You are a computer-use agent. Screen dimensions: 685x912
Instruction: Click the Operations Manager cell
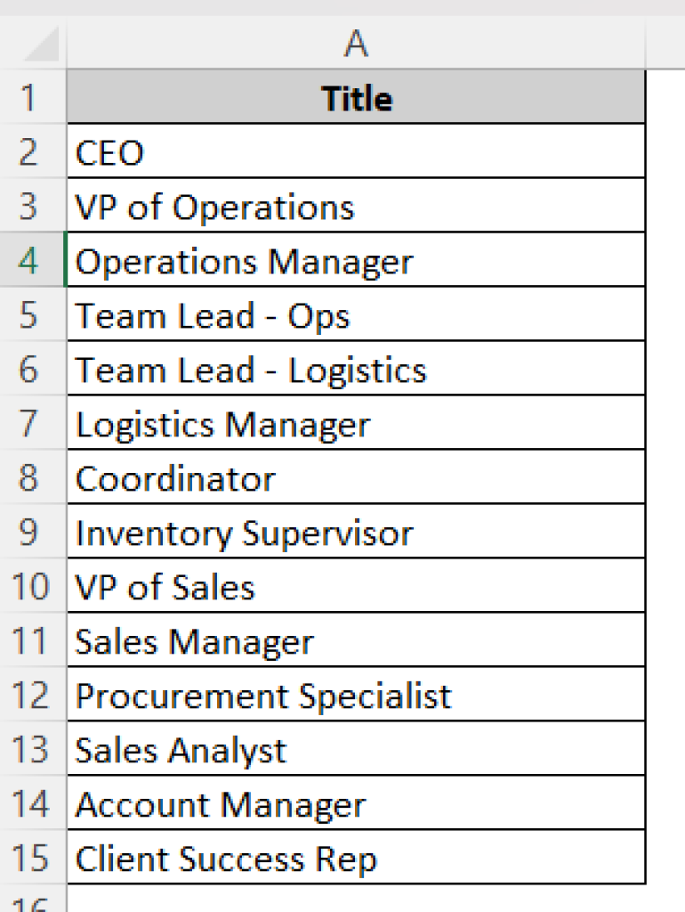click(356, 261)
